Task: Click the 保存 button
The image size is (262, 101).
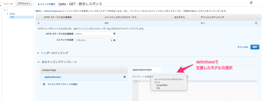Action: tap(255, 47)
